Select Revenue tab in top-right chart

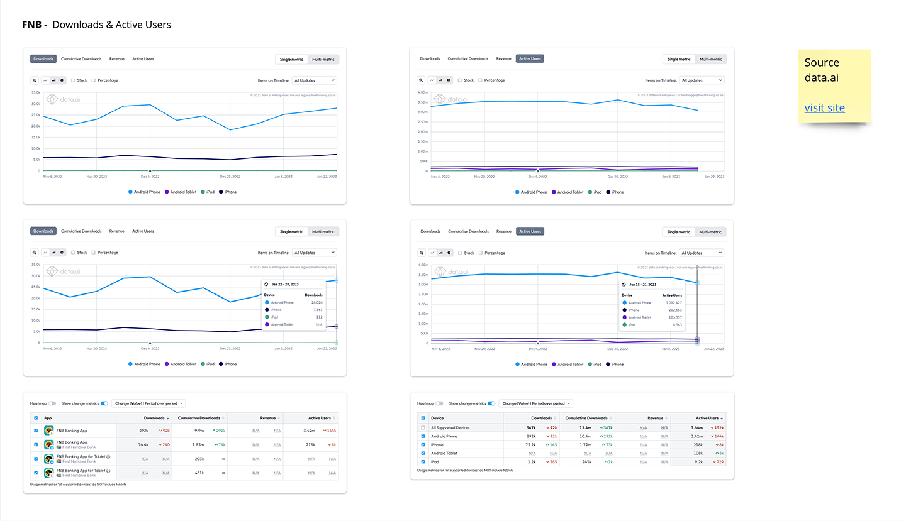(x=503, y=59)
